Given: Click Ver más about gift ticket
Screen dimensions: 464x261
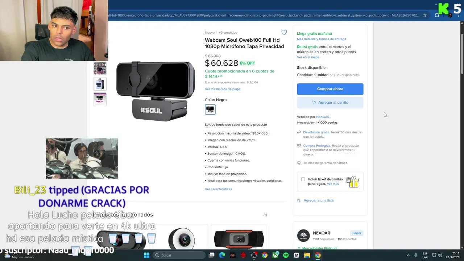Looking at the screenshot, I should 333,184.
